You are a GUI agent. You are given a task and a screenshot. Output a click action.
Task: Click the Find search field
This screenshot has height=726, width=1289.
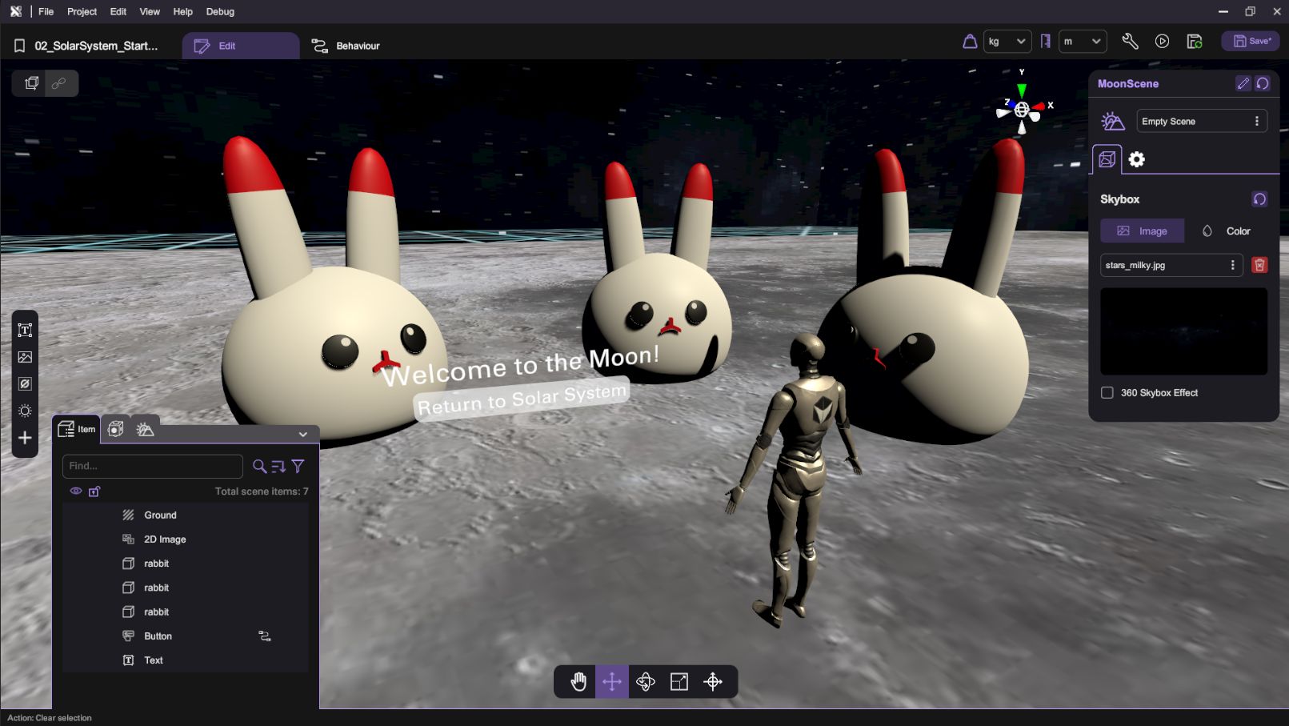(x=152, y=466)
